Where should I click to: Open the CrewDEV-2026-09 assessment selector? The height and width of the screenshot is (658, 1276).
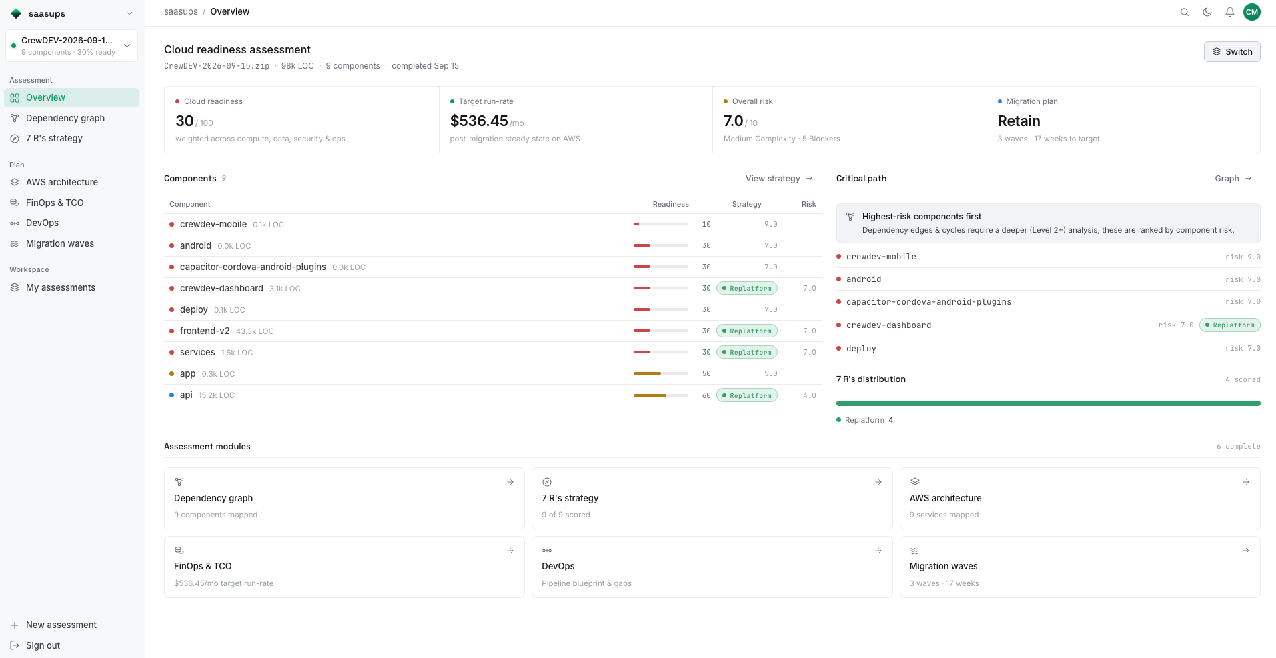point(72,45)
